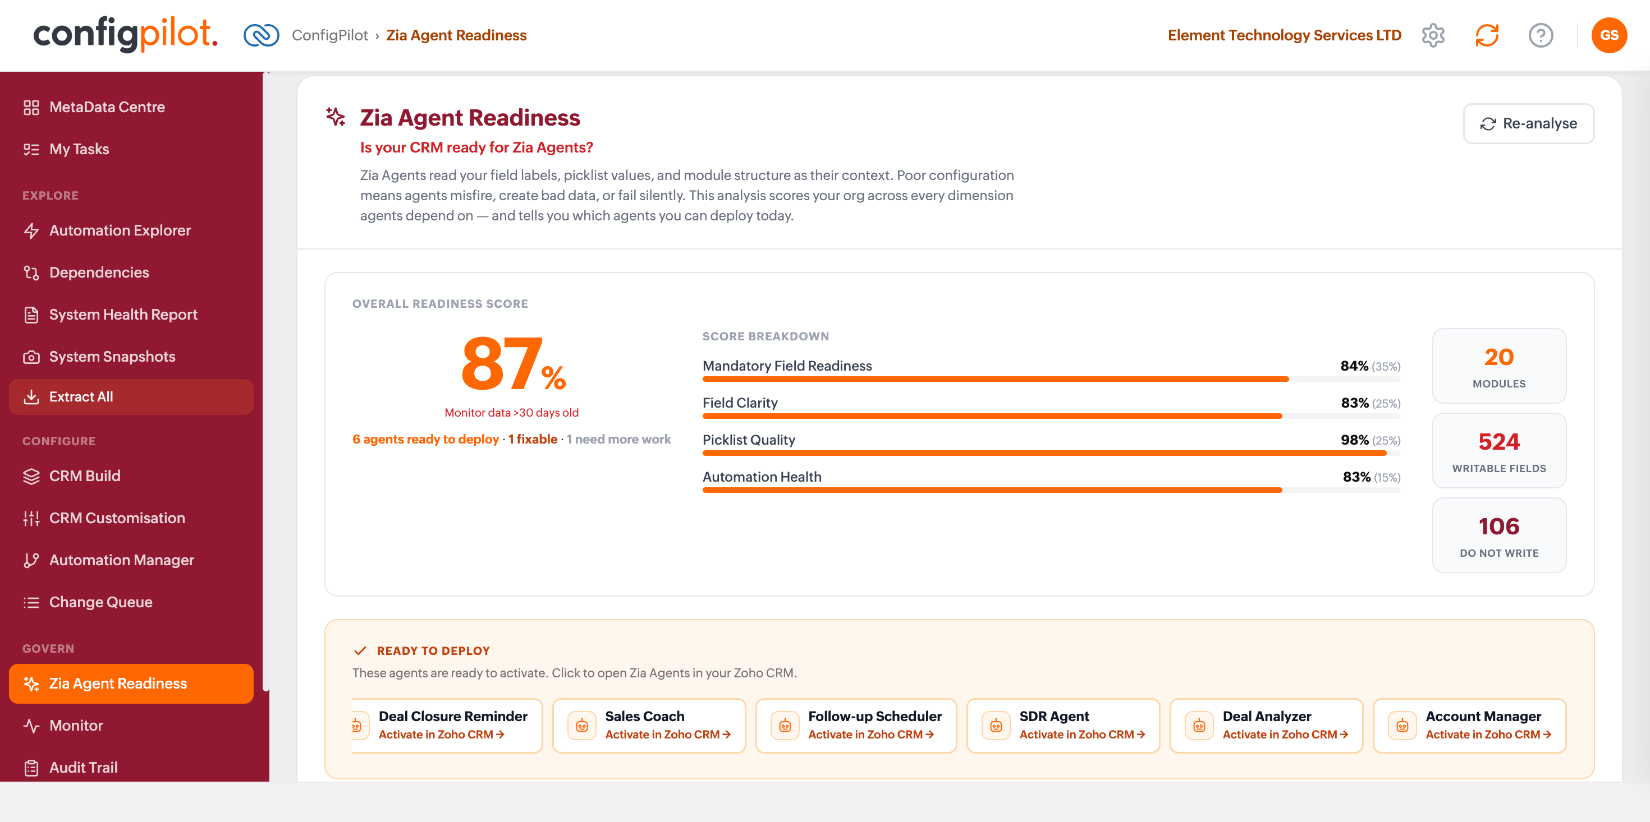Click the Sales Coach robot icon
This screenshot has height=822, width=1650.
coord(581,726)
